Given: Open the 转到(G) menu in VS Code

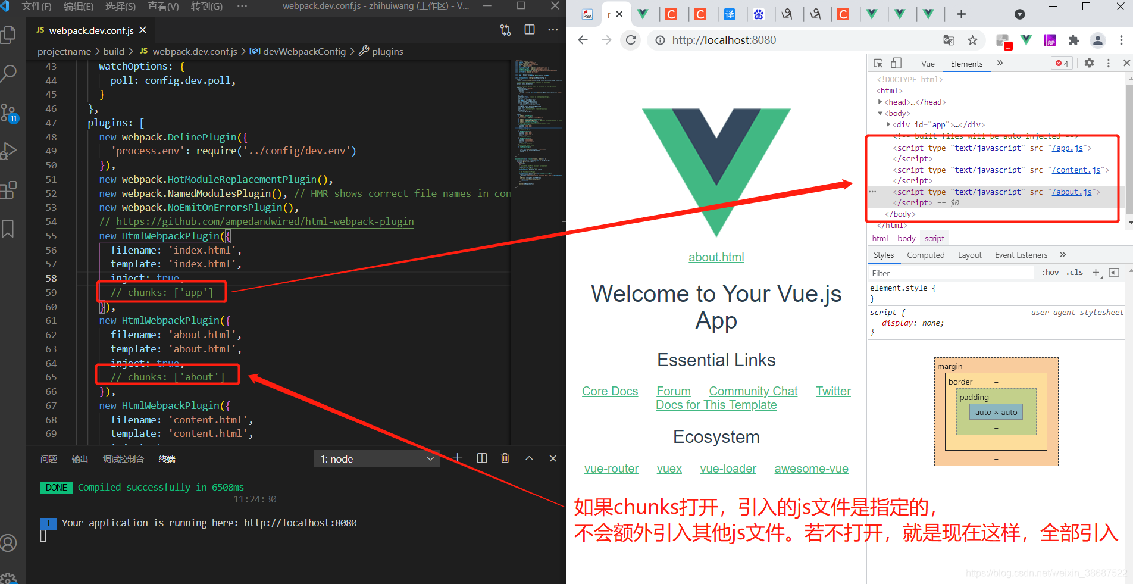Looking at the screenshot, I should click(x=206, y=6).
